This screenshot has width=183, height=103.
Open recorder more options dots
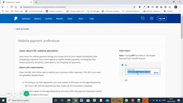point(3,94)
